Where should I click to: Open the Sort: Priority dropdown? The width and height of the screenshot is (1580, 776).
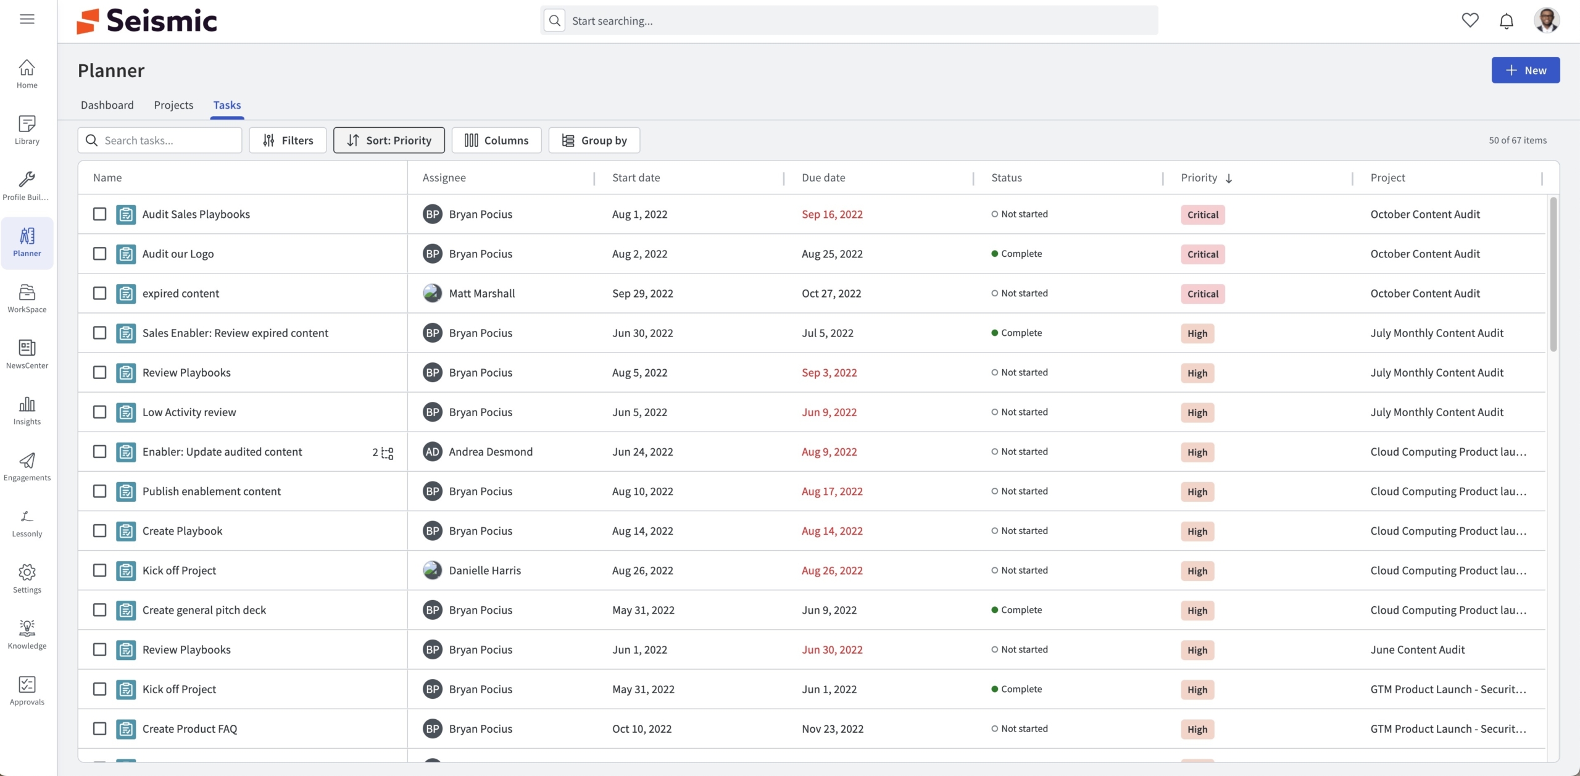[x=389, y=140]
